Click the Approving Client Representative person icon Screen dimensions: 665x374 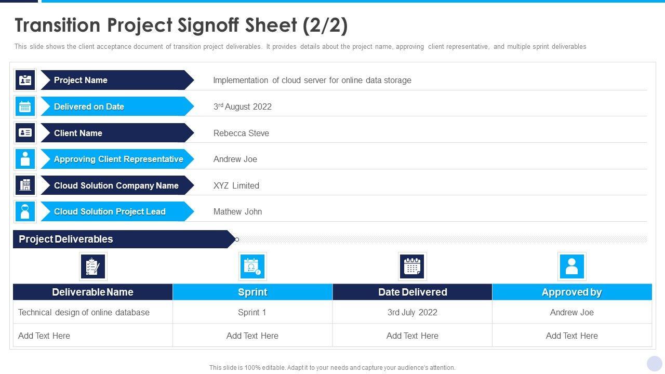click(x=25, y=159)
